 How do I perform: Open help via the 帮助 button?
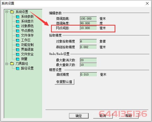click(129, 116)
